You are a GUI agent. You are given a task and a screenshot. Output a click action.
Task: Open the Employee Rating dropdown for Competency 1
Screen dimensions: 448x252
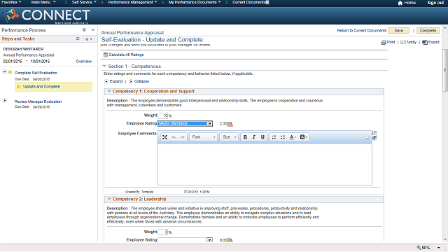click(210, 123)
